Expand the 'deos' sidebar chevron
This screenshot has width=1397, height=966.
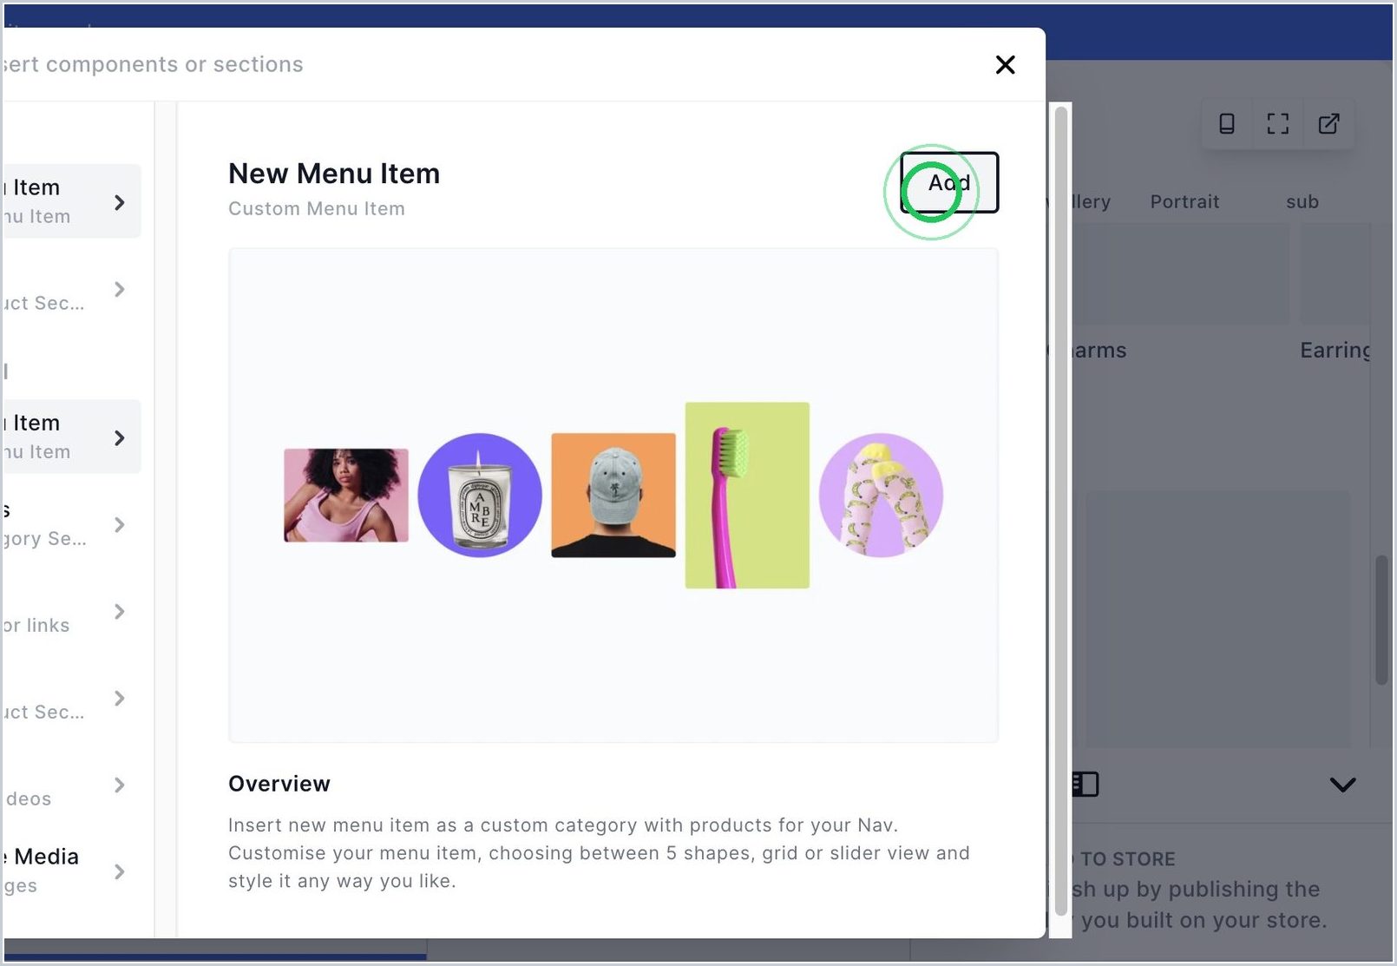point(120,785)
